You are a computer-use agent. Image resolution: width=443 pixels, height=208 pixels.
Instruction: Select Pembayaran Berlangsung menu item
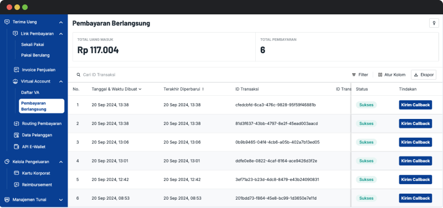pos(42,106)
